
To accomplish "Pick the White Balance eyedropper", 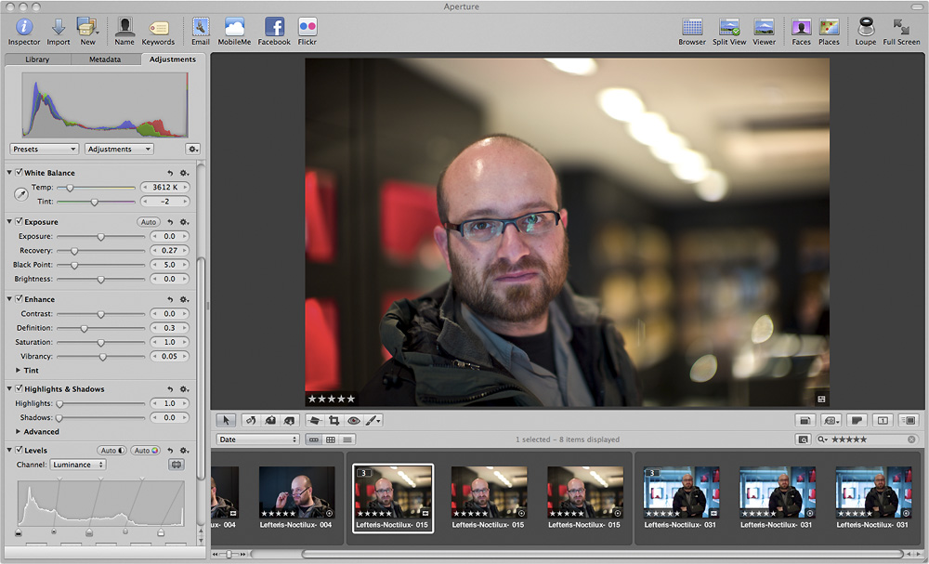I will [21, 194].
